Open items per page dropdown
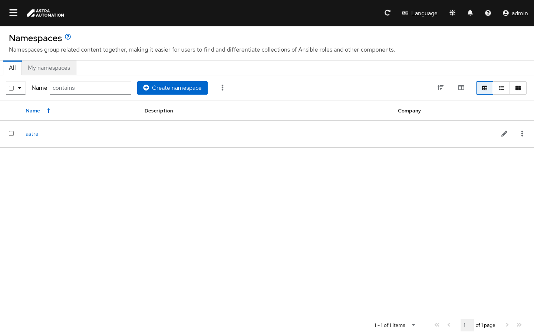 click(x=413, y=325)
